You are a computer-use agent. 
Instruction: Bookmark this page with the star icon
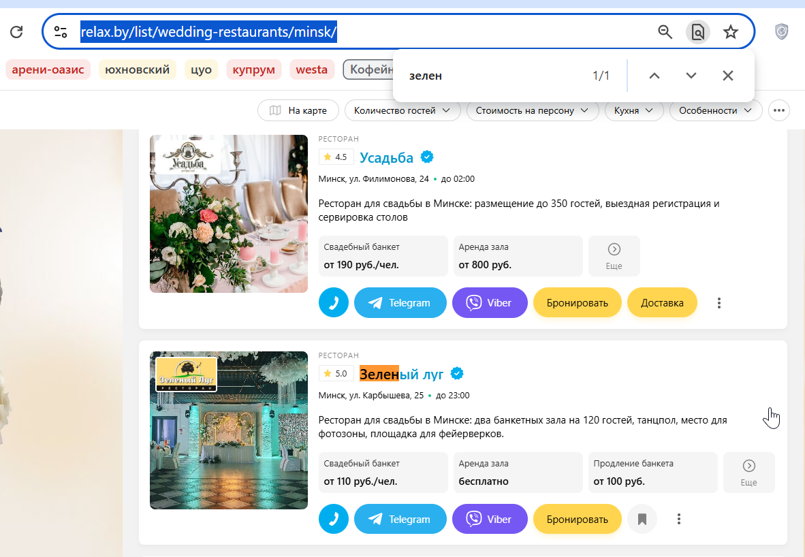731,32
